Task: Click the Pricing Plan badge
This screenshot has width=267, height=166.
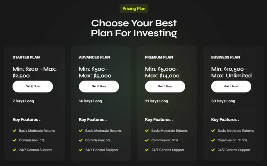Action: point(134,9)
